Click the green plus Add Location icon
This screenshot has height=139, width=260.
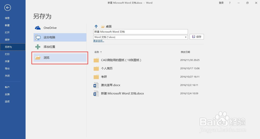[38, 47]
